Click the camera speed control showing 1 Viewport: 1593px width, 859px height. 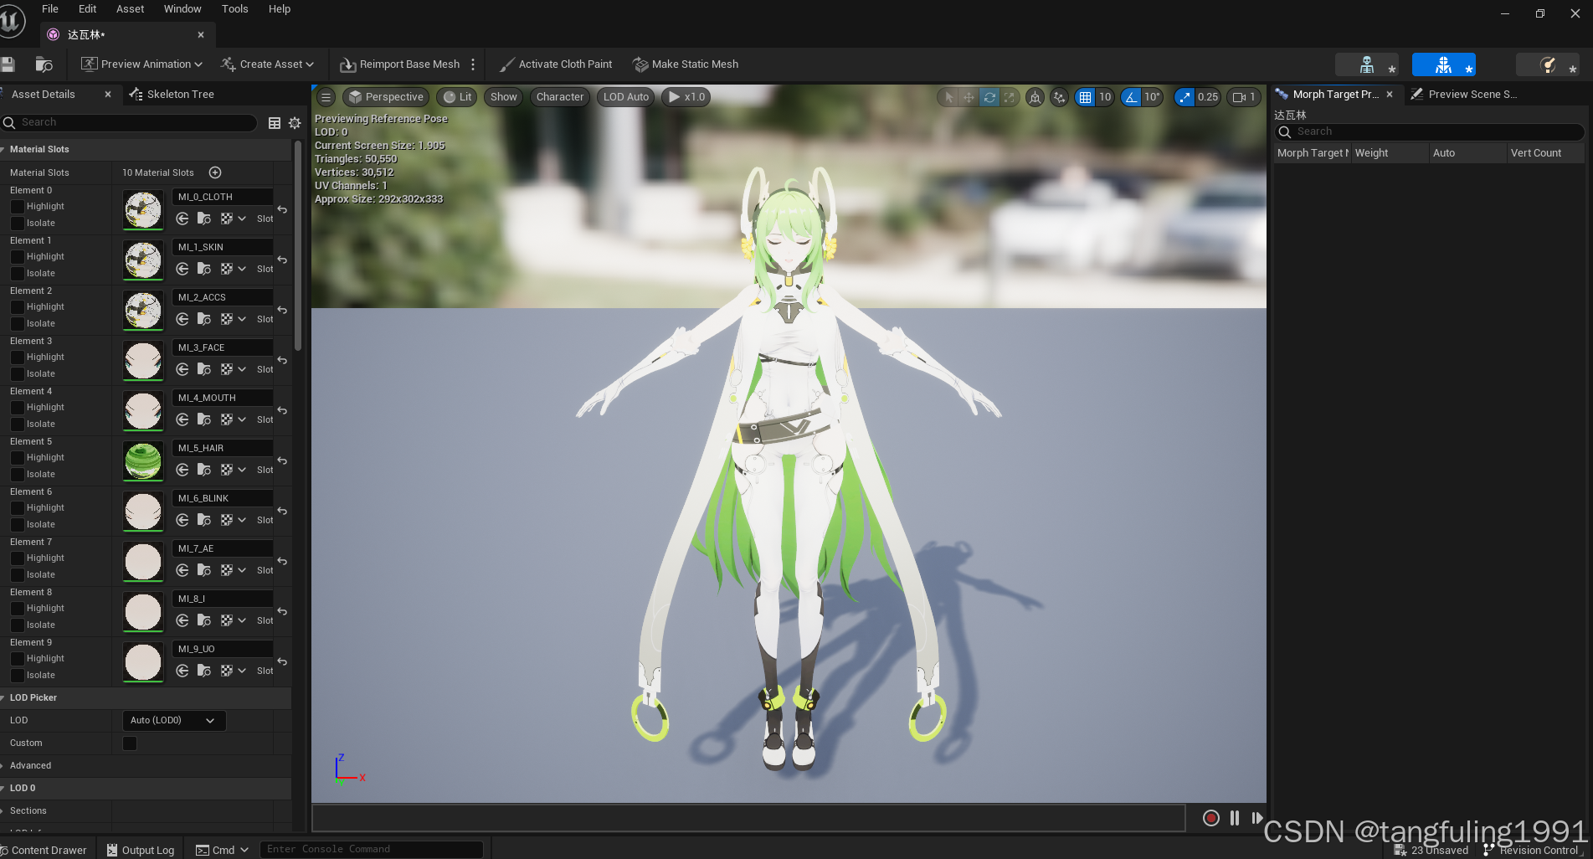[1244, 97]
